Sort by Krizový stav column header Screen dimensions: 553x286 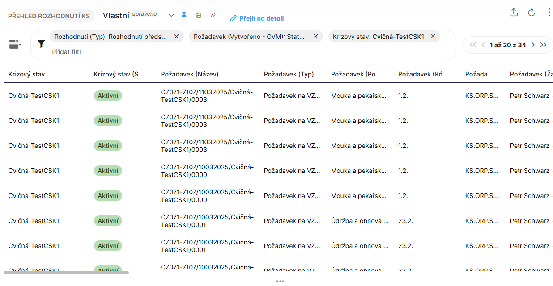click(27, 74)
